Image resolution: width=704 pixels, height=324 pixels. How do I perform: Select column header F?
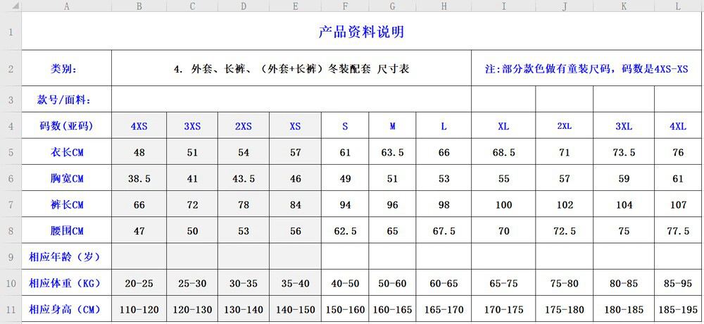pos(345,6)
